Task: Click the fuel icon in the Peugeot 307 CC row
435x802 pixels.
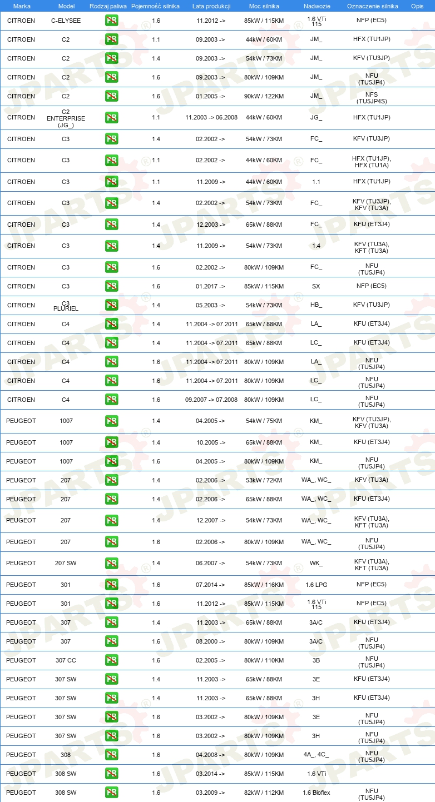Action: 111,660
